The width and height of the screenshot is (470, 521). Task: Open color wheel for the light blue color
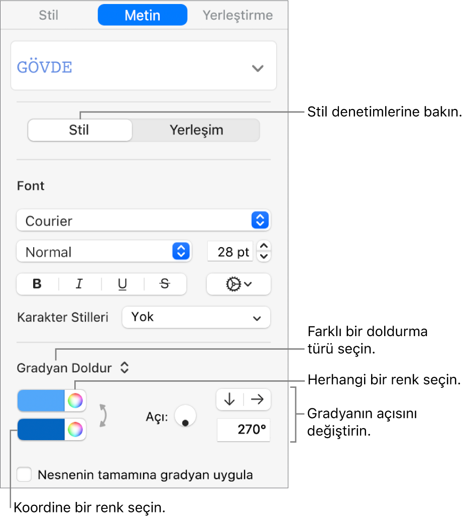(75, 401)
